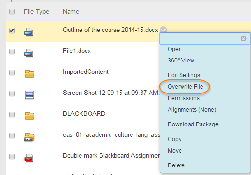Open the ImportedContent folder link
The width and height of the screenshot is (251, 175).
click(x=86, y=72)
